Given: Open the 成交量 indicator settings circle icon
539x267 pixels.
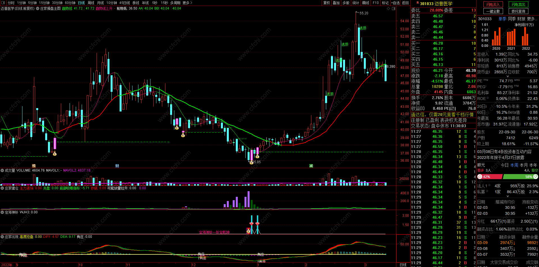Looking at the screenshot, I should (2, 170).
